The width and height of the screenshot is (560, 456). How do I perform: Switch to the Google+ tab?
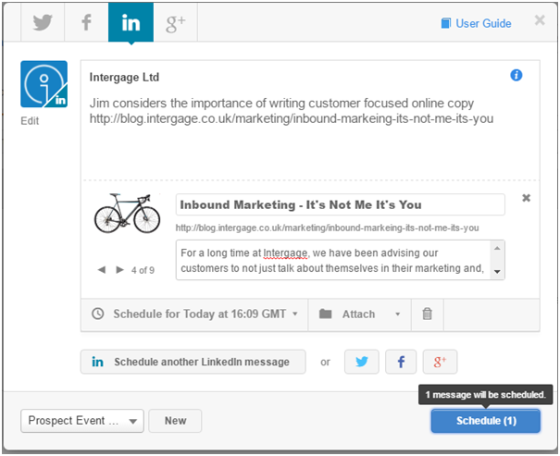click(x=175, y=22)
